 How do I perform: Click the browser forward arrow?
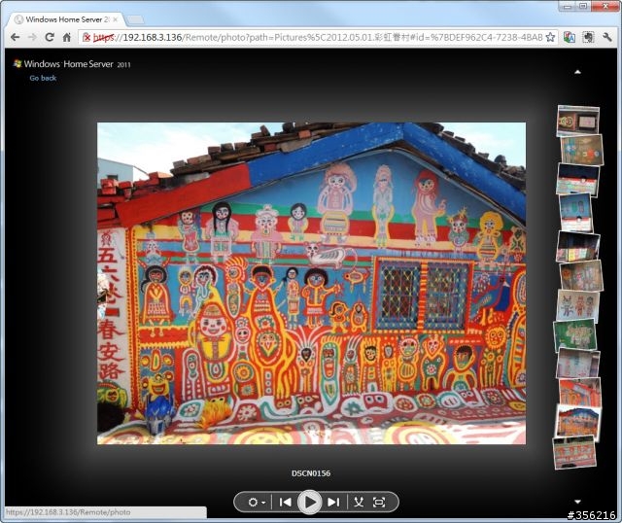pos(32,37)
